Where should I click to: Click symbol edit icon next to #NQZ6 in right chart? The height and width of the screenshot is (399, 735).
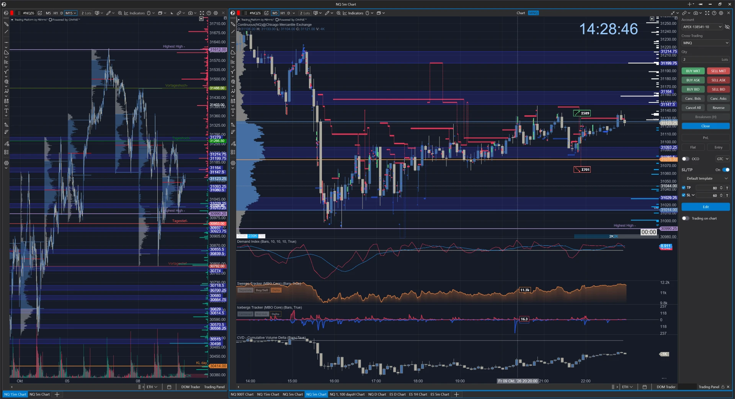point(266,13)
